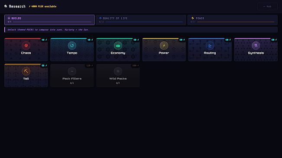Click the Pack Filters progress count
The width and height of the screenshot is (282, 158).
coord(72,83)
